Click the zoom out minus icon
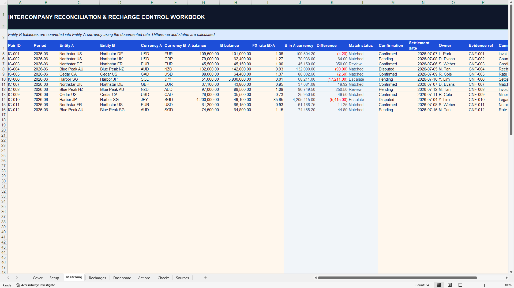This screenshot has height=288, width=514. tap(468, 285)
